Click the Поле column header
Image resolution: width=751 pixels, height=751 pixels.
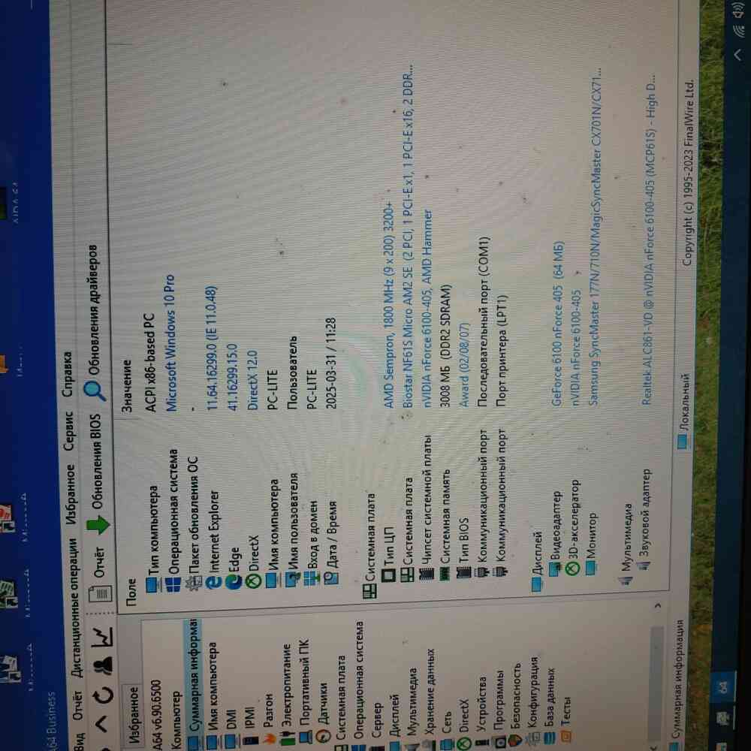pos(131,591)
